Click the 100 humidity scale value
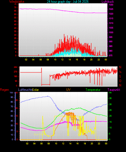Viewport: 126px width, 152px height. point(11,92)
